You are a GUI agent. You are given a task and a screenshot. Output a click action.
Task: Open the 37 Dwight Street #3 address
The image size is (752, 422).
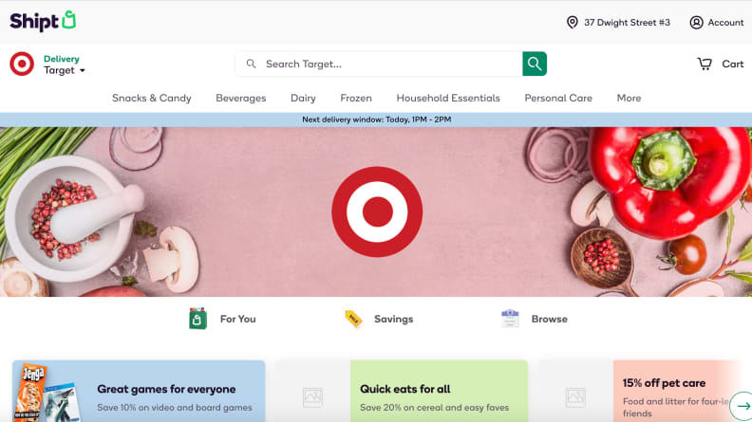[627, 23]
